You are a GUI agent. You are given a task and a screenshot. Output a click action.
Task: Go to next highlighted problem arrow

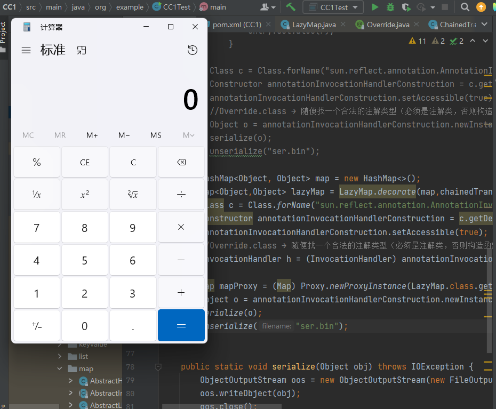(x=485, y=41)
